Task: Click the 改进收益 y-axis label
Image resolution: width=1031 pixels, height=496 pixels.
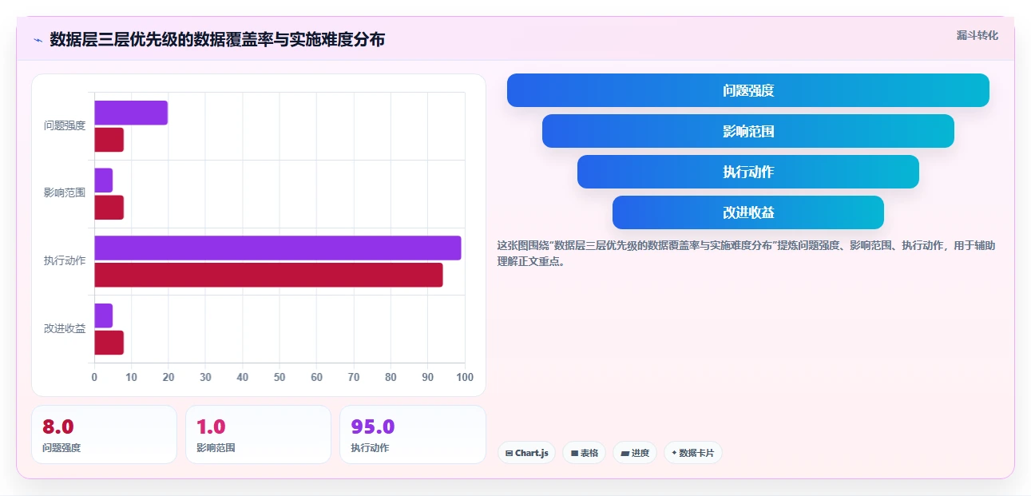Action: [x=65, y=328]
